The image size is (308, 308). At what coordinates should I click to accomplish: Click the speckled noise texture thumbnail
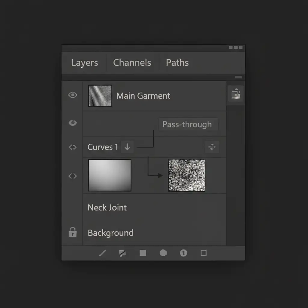pos(186,175)
